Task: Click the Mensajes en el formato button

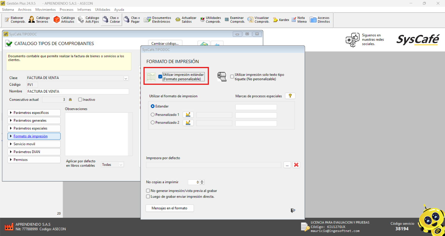Action: [169, 208]
